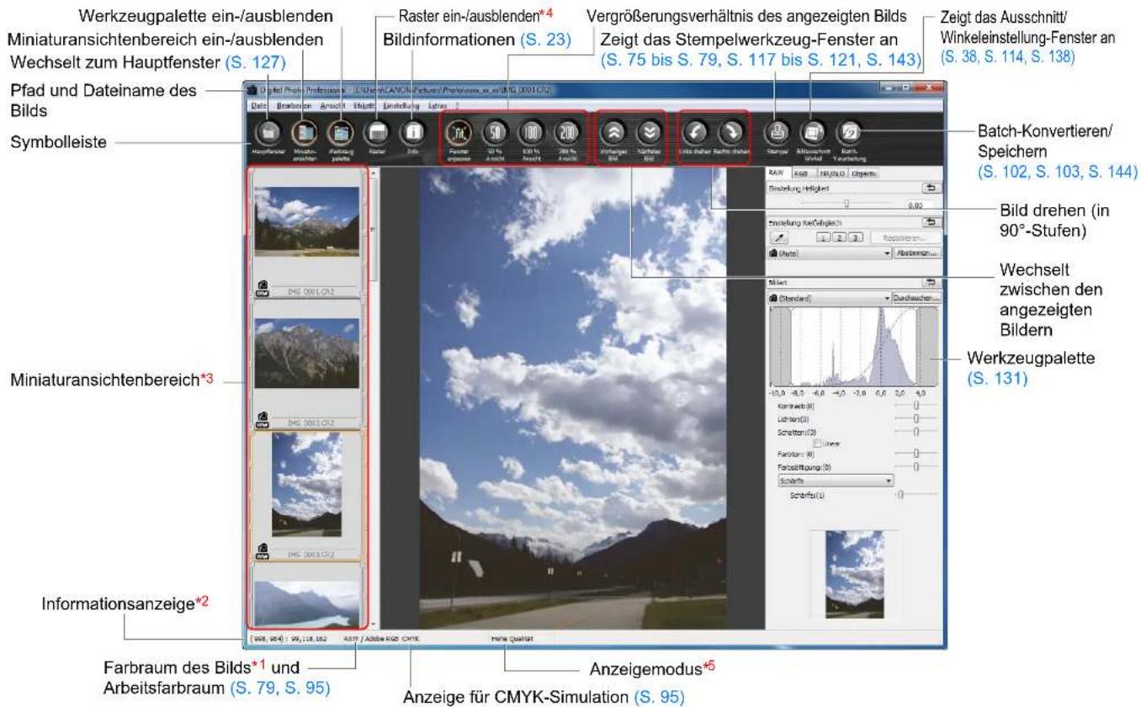The height and width of the screenshot is (707, 1141).
Task: Switch to the RAW tab
Action: tap(777, 174)
